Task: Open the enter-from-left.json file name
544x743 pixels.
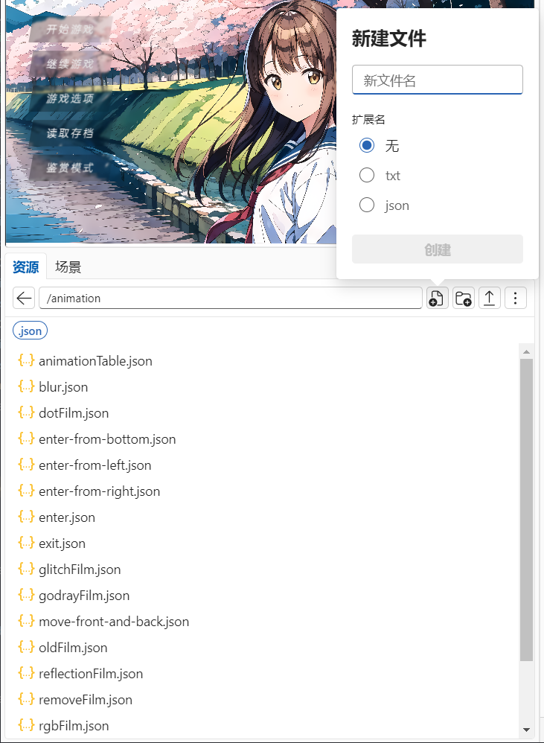Action: point(95,465)
